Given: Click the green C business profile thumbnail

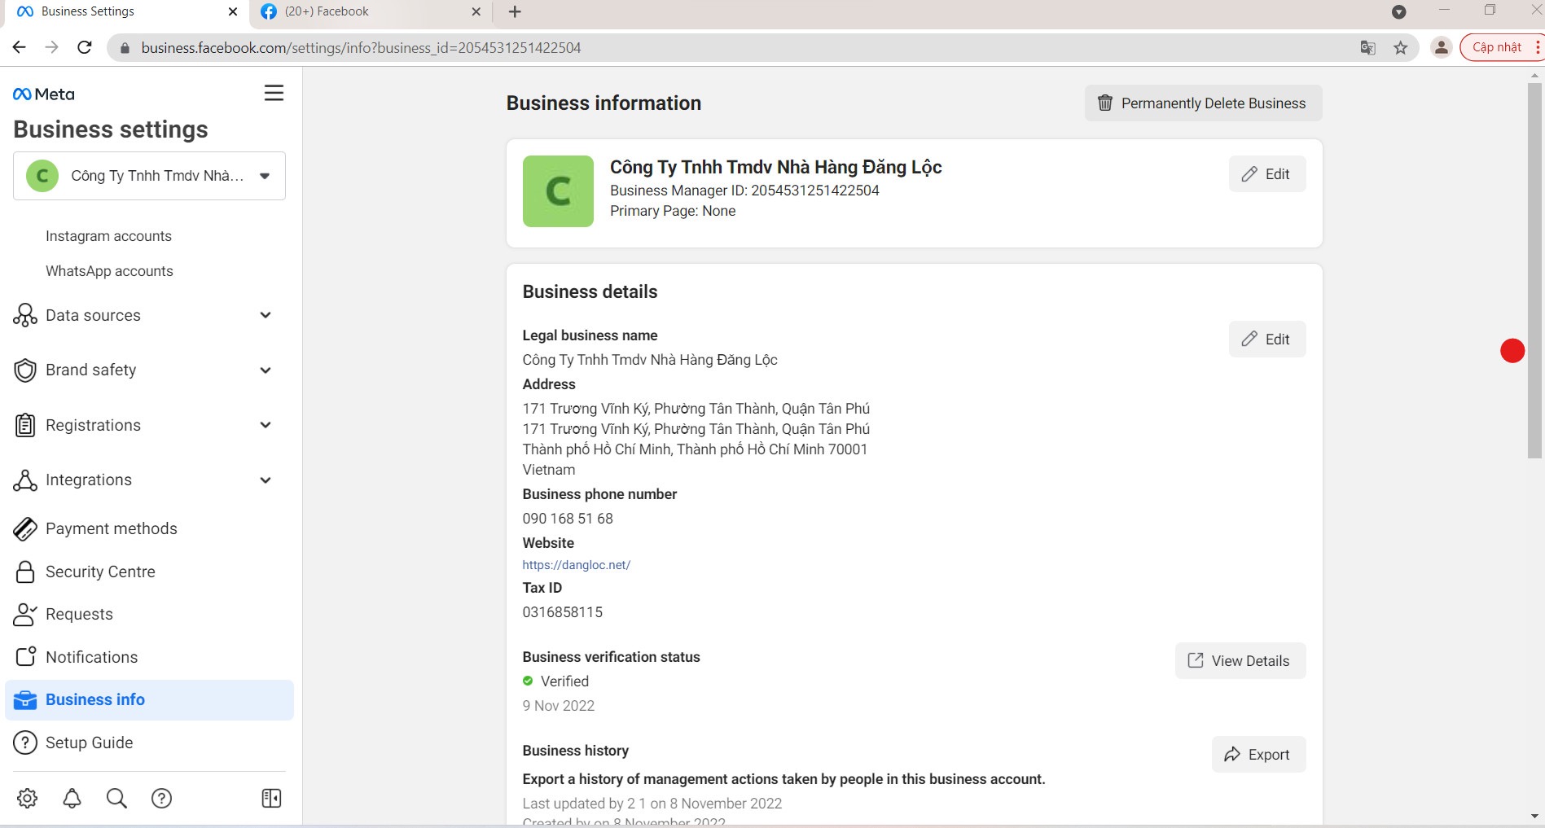Looking at the screenshot, I should 558,191.
